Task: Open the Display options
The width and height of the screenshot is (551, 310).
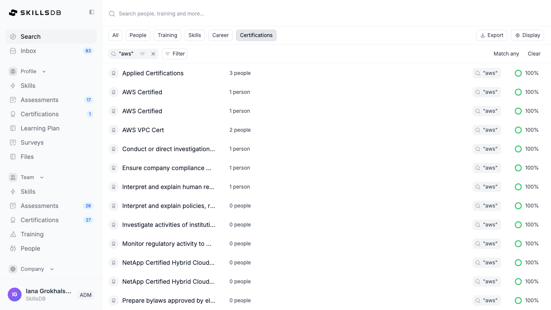Action: point(527,35)
